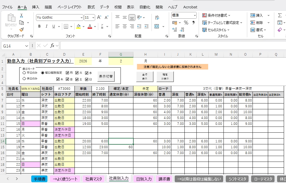This screenshot has height=183, width=286.
Task: Uncheck the 水 checkbox
Action: coord(87,73)
